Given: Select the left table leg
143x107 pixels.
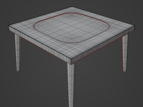Looking at the screenshot, I should tap(18, 53).
